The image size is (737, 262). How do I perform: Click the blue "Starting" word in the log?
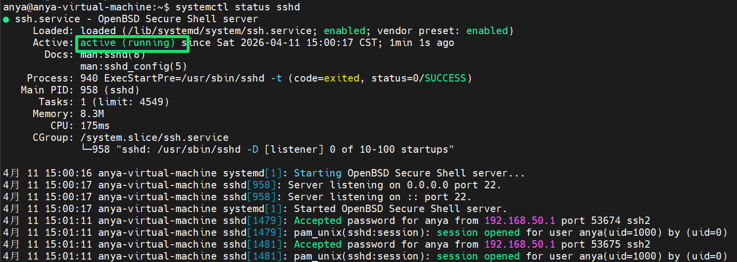[317, 174]
